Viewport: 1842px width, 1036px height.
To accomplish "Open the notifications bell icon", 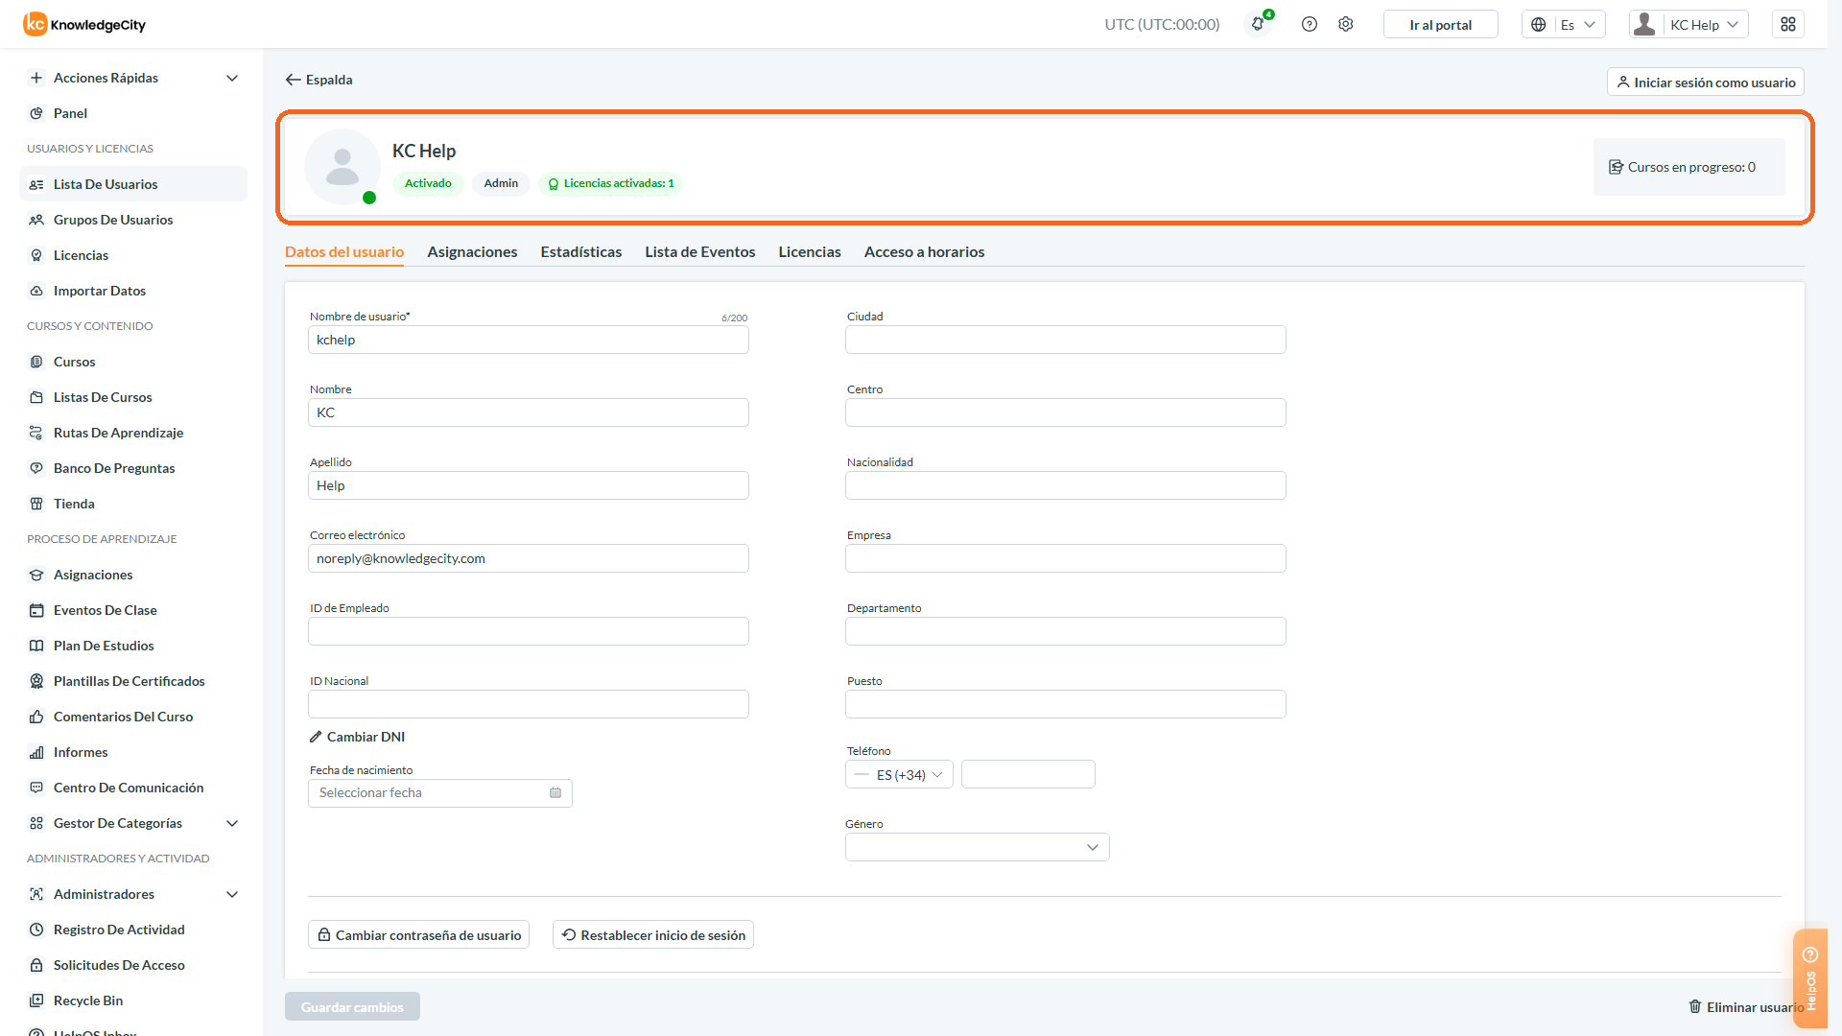I will coord(1258,24).
